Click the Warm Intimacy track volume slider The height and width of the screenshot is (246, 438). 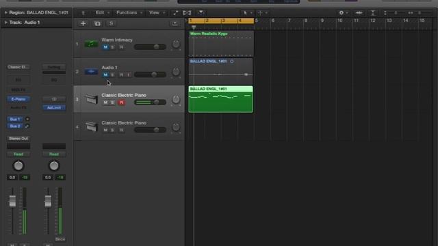(x=150, y=47)
